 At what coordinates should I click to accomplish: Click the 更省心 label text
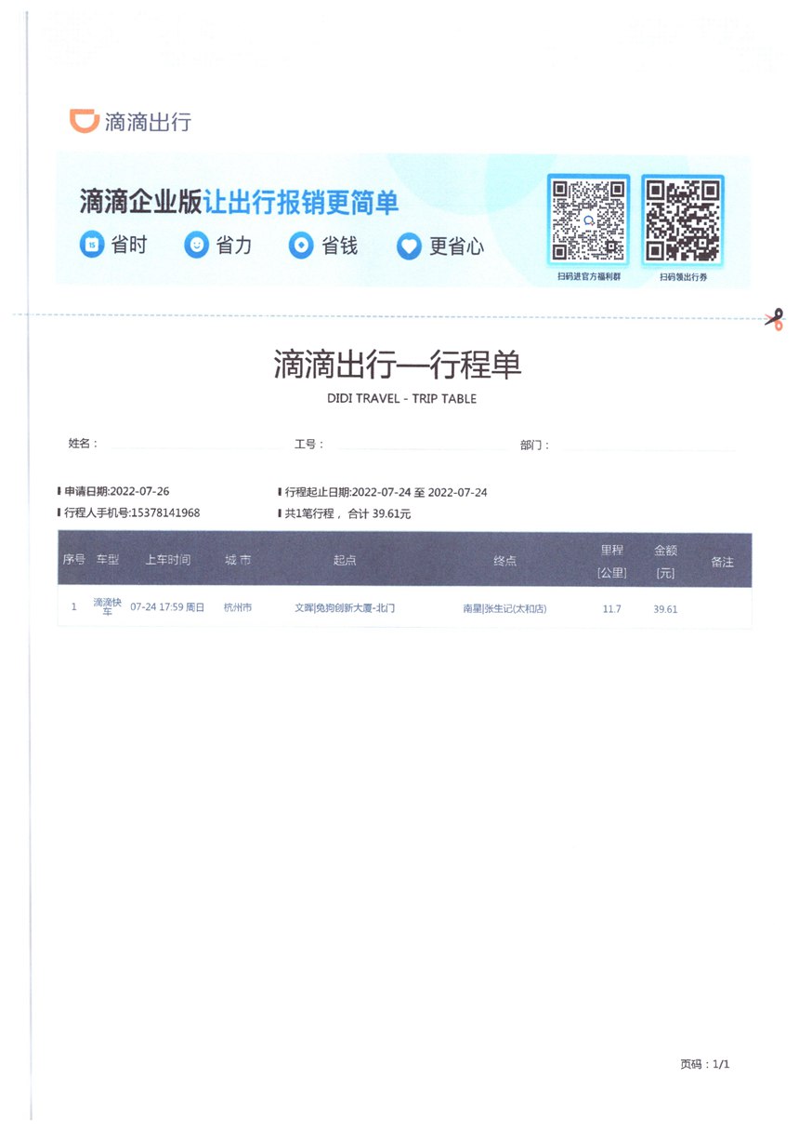click(x=456, y=246)
